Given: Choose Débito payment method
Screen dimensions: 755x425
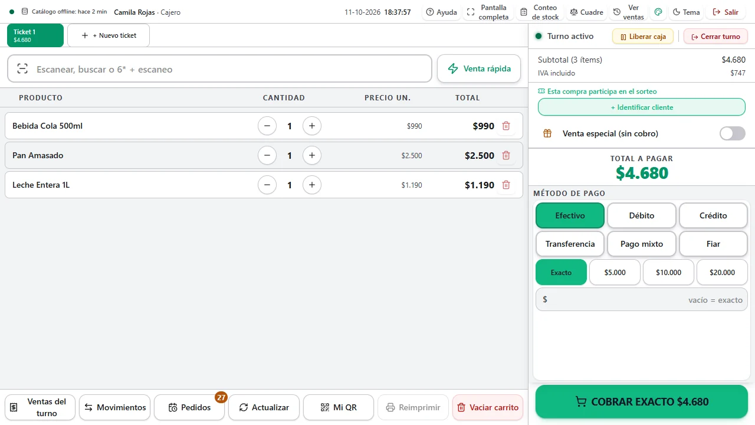Looking at the screenshot, I should pyautogui.click(x=642, y=215).
